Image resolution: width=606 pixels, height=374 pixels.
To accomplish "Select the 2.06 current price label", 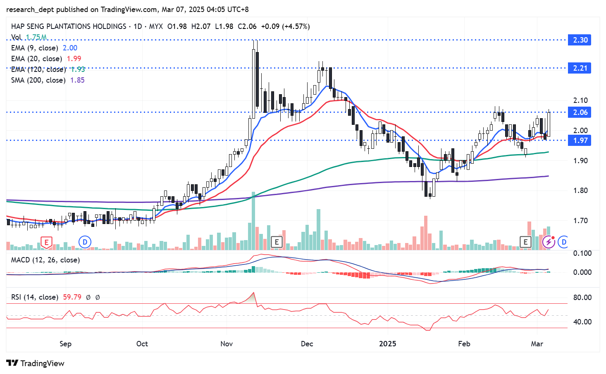I will (580, 112).
